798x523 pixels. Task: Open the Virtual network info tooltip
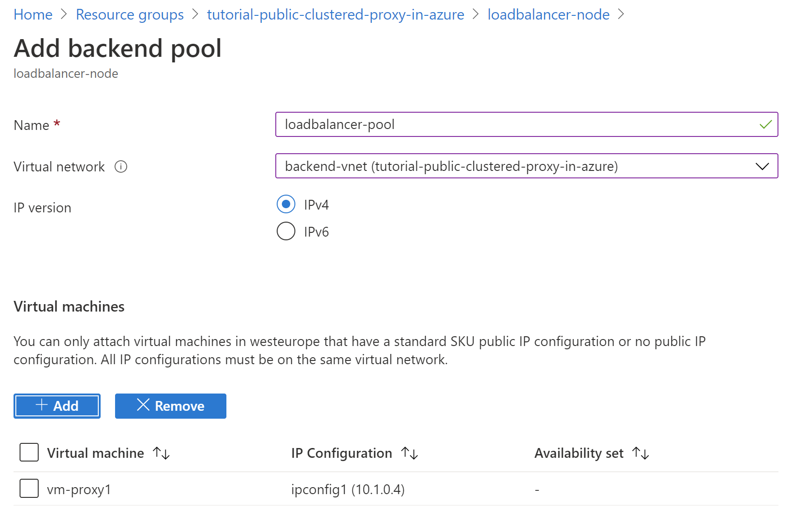pos(121,166)
